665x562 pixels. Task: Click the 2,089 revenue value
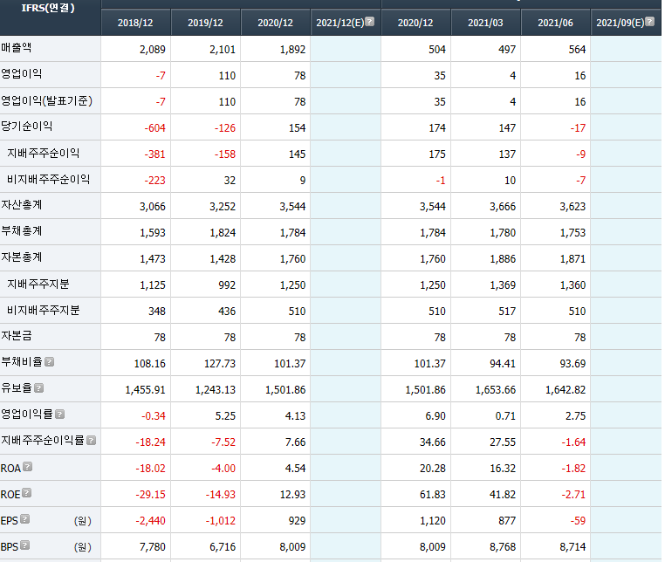click(152, 50)
